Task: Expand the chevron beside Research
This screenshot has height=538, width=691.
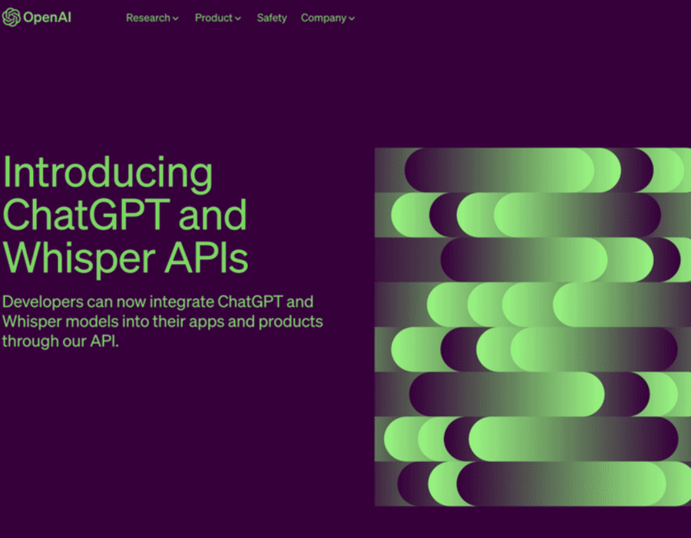Action: (x=175, y=18)
